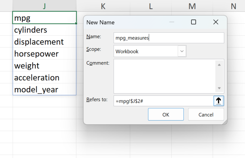Select column N header
Screen dimensions: 245x158
point(234,6)
